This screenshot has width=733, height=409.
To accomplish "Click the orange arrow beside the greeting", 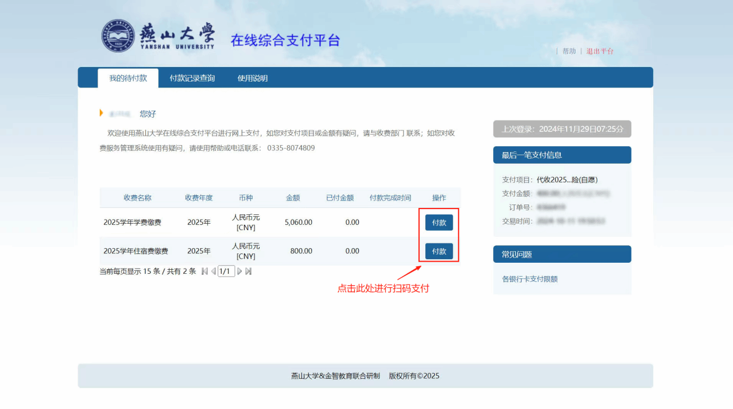I will click(102, 113).
